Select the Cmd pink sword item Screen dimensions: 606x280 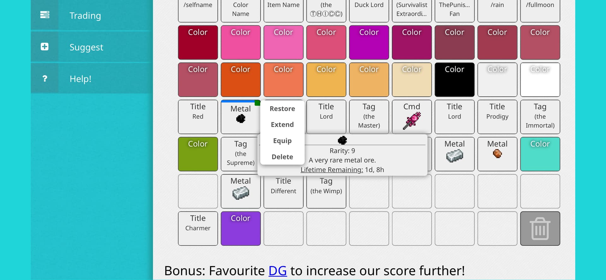412,117
